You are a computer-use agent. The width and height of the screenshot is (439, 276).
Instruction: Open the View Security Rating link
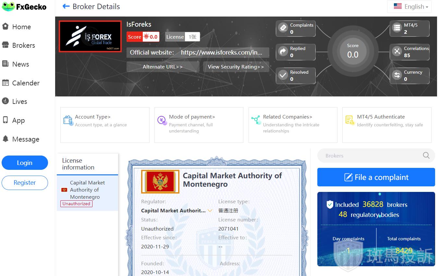coord(236,67)
